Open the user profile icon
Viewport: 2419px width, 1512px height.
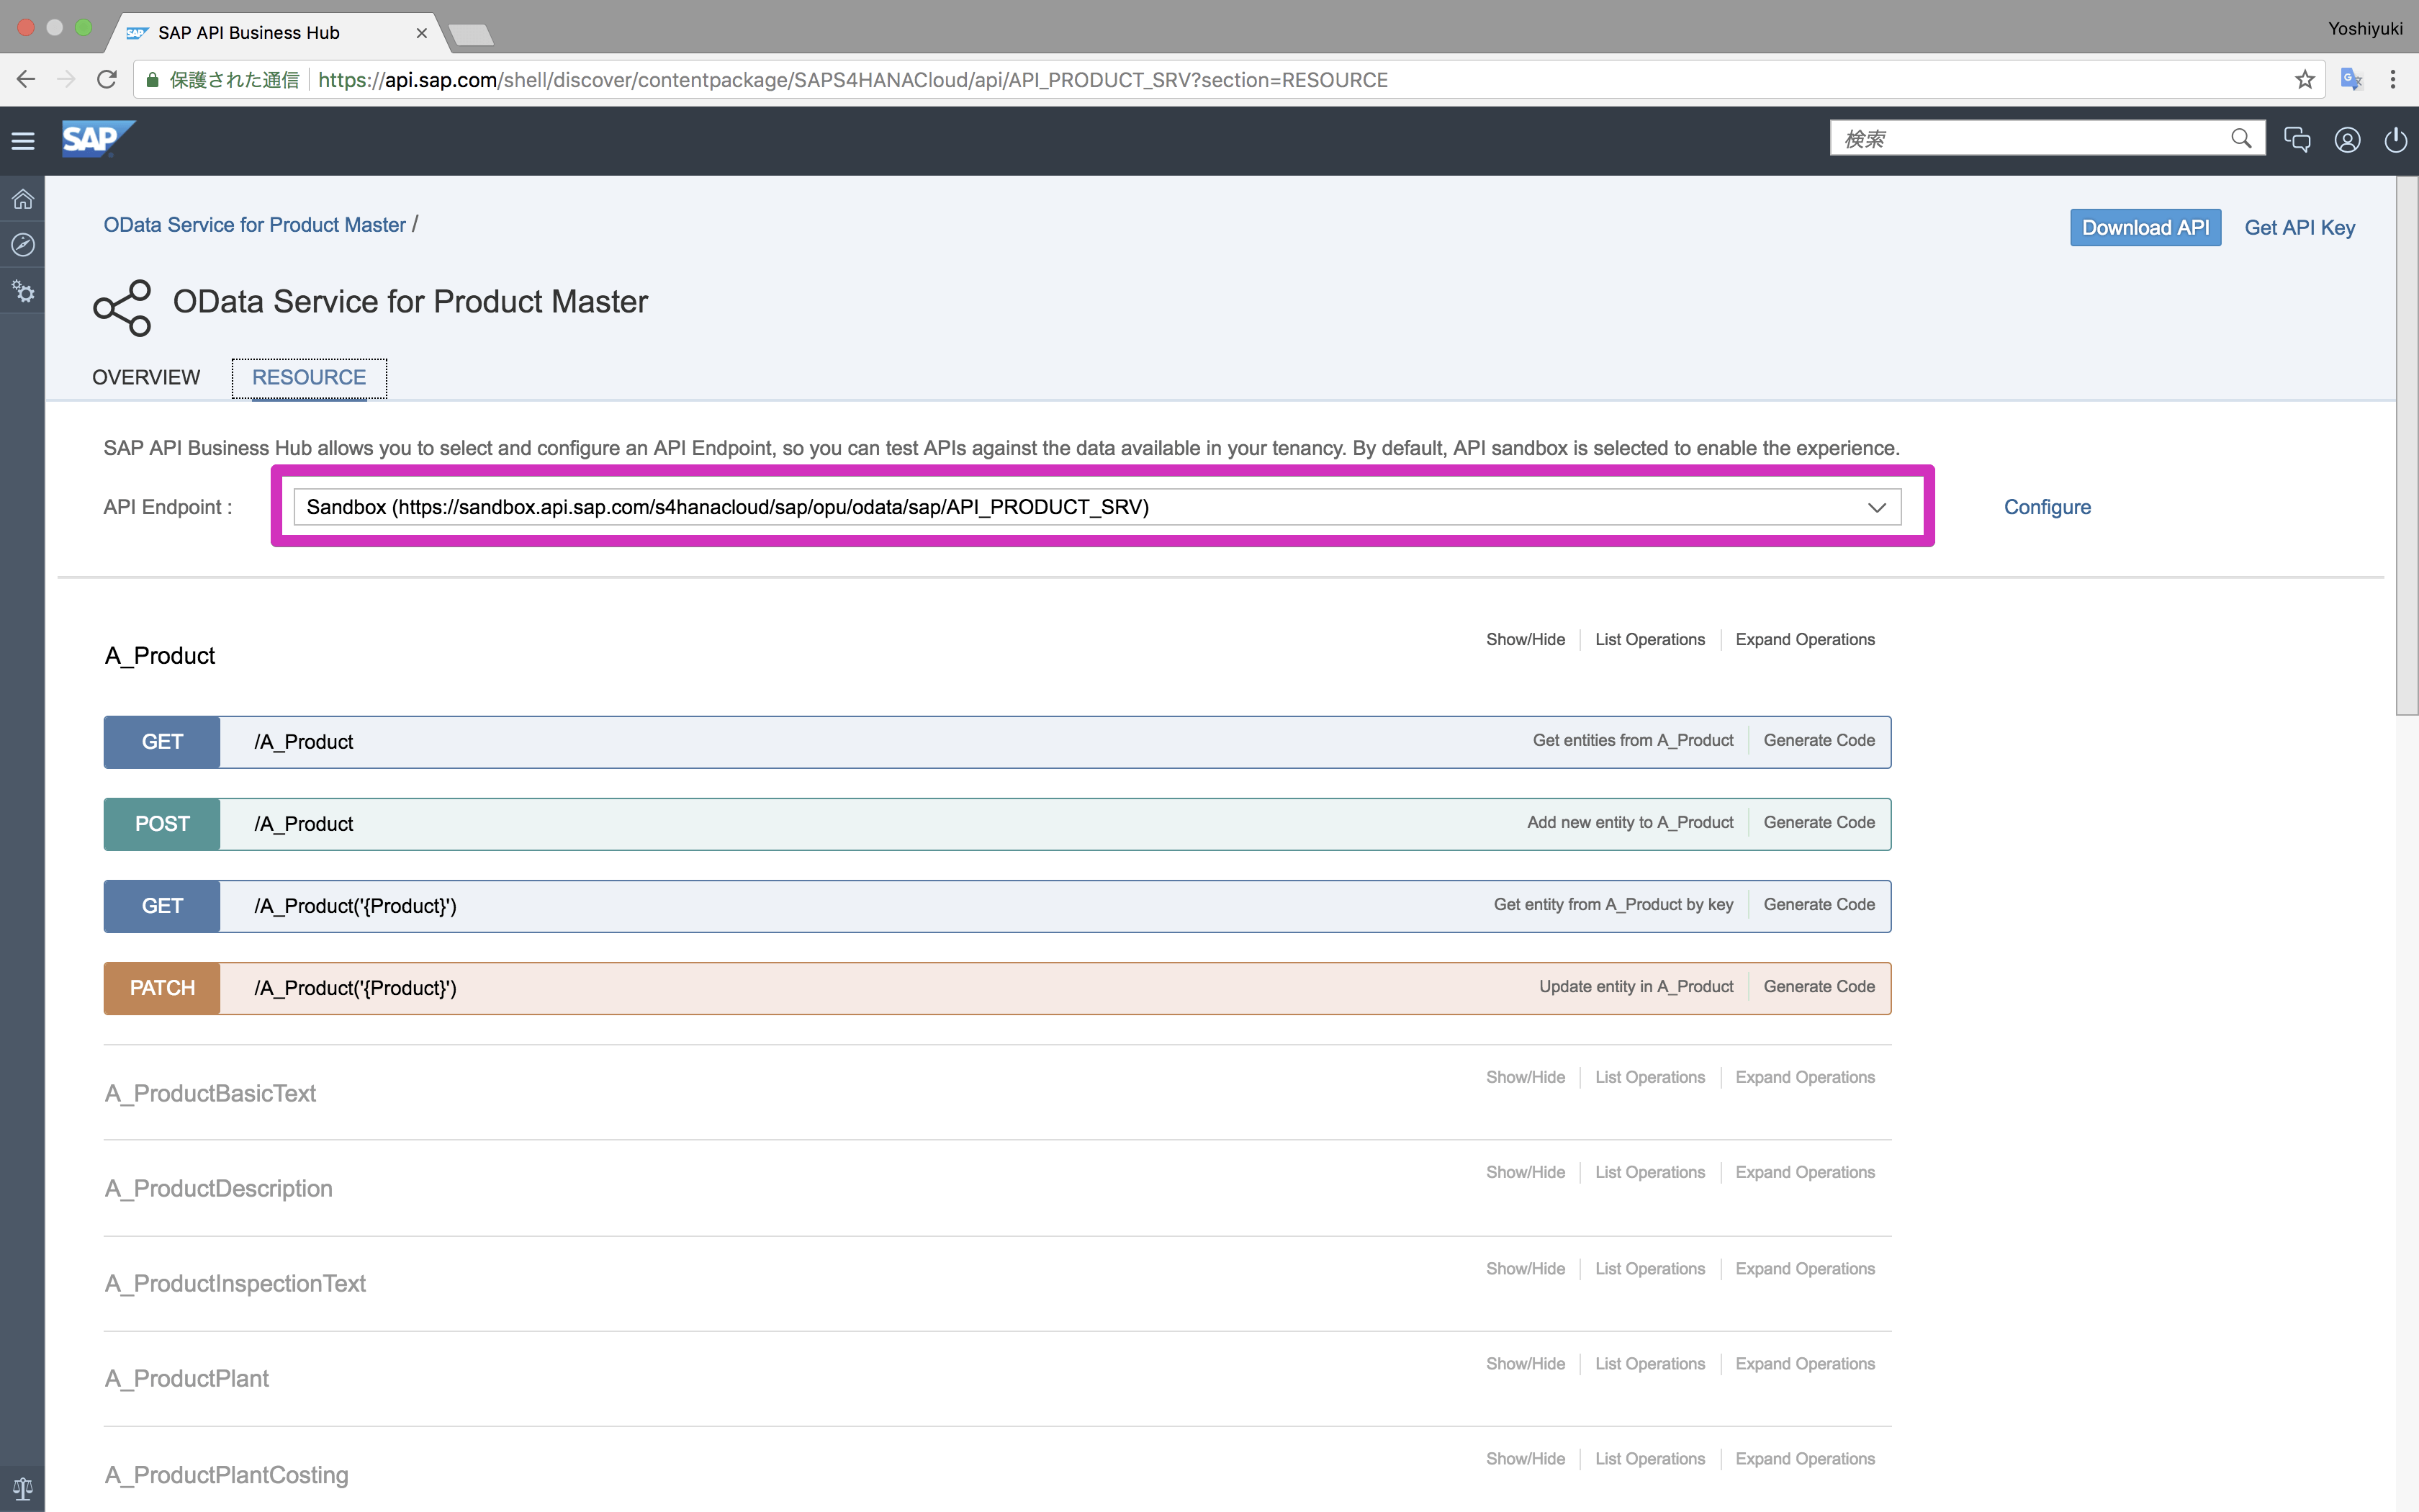coord(2347,140)
